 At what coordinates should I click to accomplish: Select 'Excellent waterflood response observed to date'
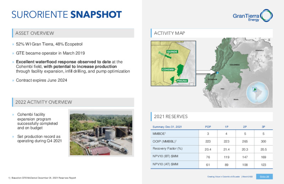click(64, 62)
